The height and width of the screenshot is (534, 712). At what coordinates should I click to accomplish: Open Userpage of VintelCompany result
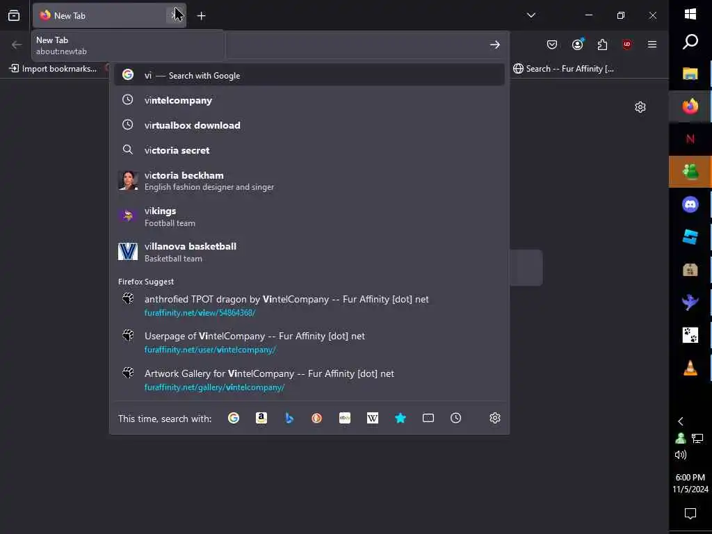click(309, 342)
